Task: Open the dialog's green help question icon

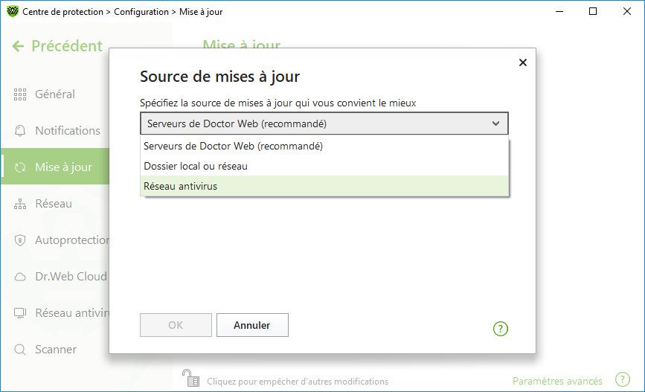Action: click(x=500, y=329)
